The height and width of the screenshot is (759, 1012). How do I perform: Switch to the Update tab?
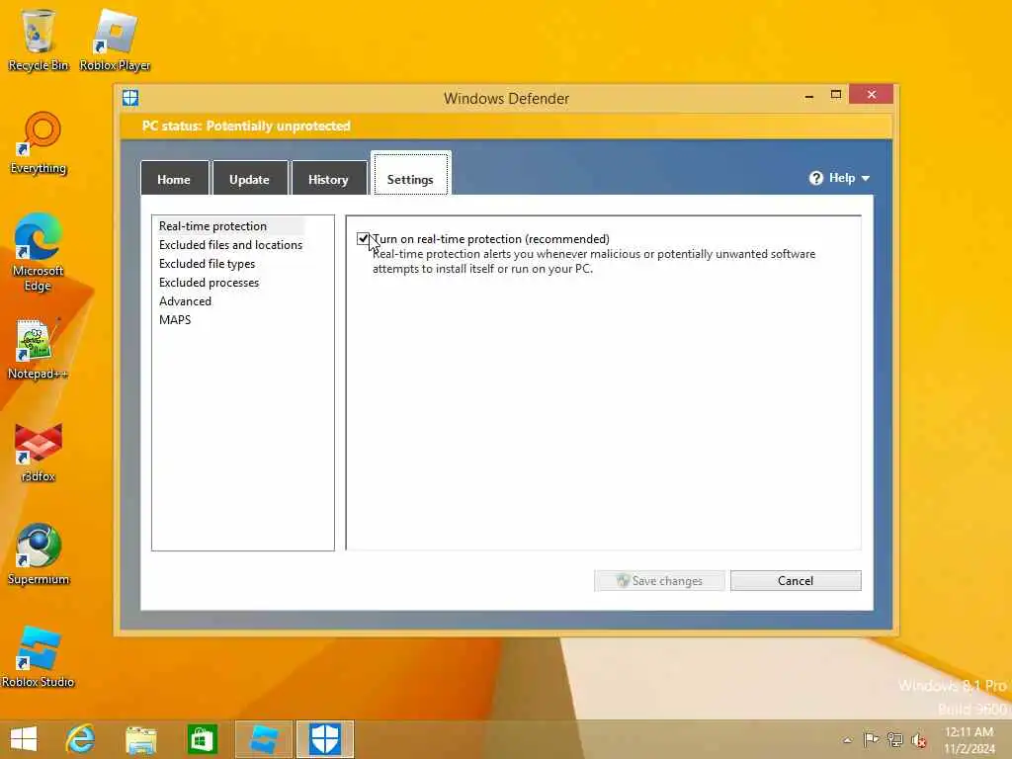pos(250,178)
